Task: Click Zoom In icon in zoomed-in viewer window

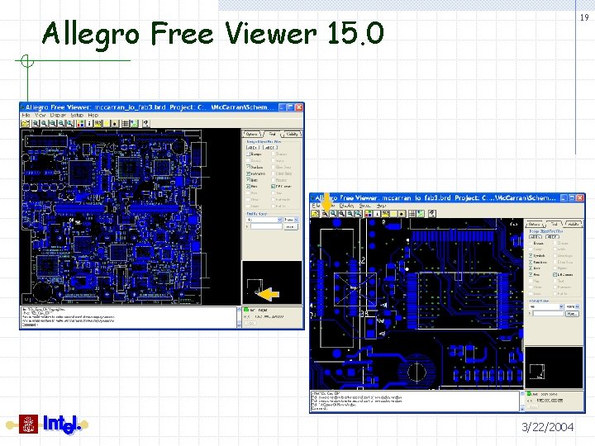Action: (x=342, y=214)
